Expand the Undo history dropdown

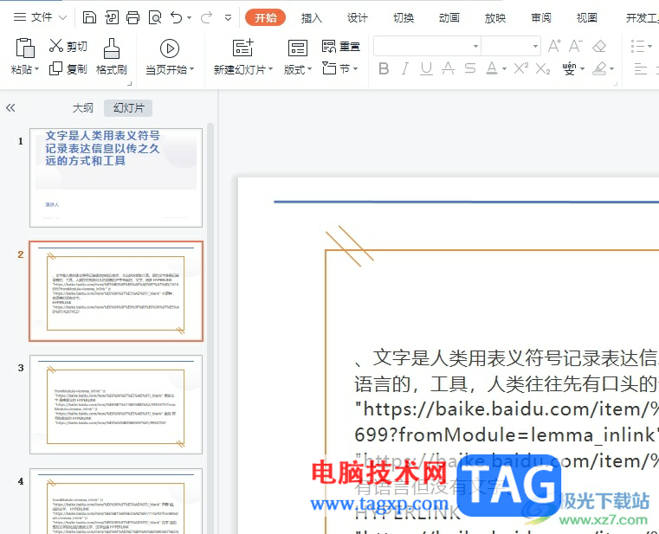[189, 17]
